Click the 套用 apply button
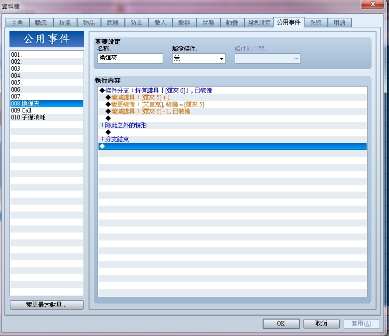Viewport: 389px width, 336px height. click(362, 324)
